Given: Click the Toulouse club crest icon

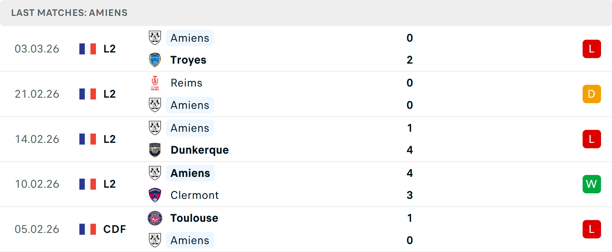Looking at the screenshot, I should click(155, 218).
